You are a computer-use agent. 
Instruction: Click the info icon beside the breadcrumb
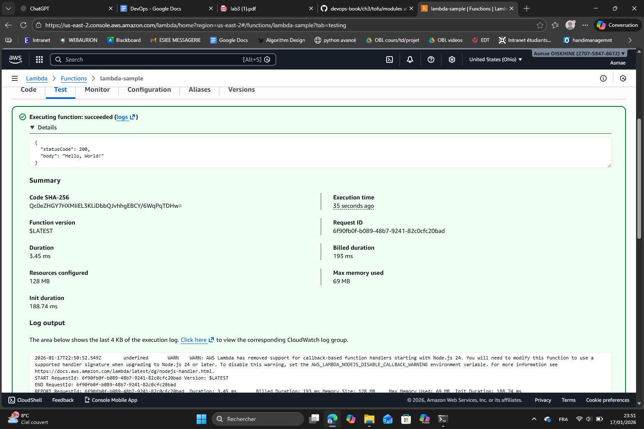603,78
